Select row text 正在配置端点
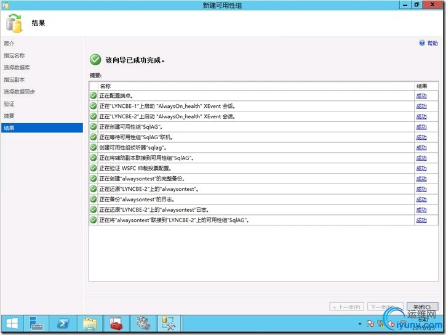Viewport: 446px width, 335px height. [x=116, y=96]
